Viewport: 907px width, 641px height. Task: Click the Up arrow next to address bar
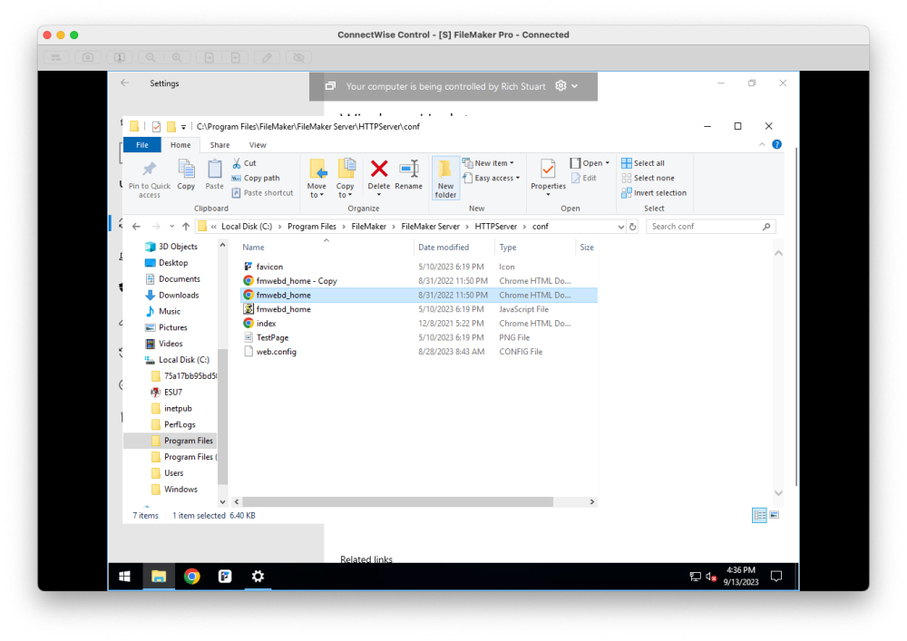[186, 227]
